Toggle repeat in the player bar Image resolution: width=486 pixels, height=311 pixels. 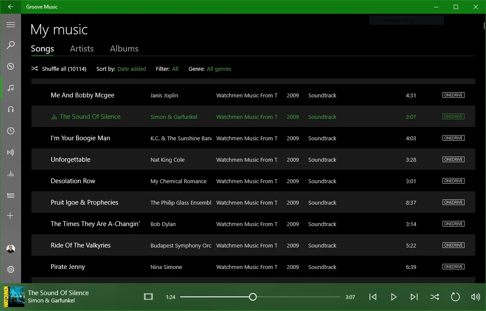coord(455,297)
